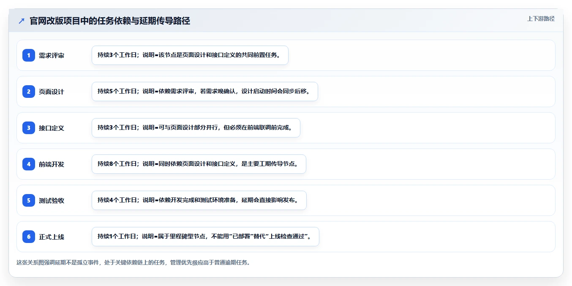Image resolution: width=572 pixels, height=286 pixels.
Task: Click the arrow icon beside the title
Action: tap(22, 21)
